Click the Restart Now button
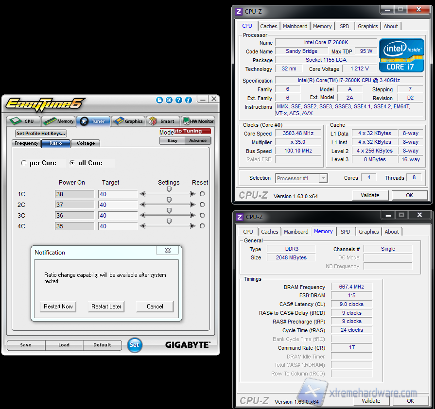Image resolution: width=435 pixels, height=409 pixels. tap(58, 307)
